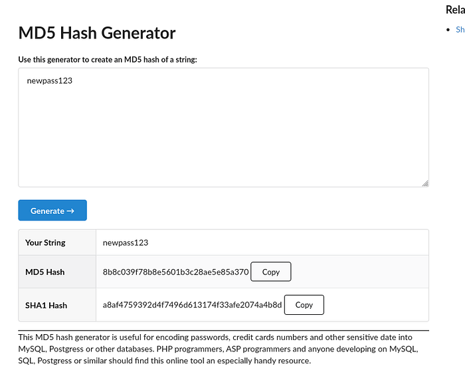Click the horizontal divider above the description
The image size is (465, 370).
coord(223,330)
